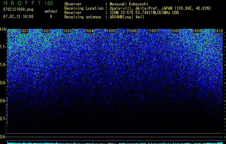Click the HROFFT 1.0.0 title text
226x144 pixels.
(x=28, y=3)
